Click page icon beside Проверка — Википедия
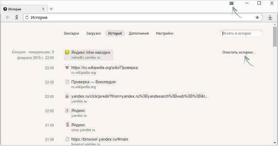 (x=67, y=82)
